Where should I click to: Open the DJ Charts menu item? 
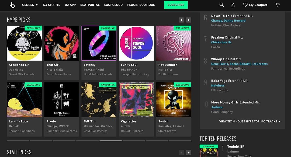click(x=52, y=5)
